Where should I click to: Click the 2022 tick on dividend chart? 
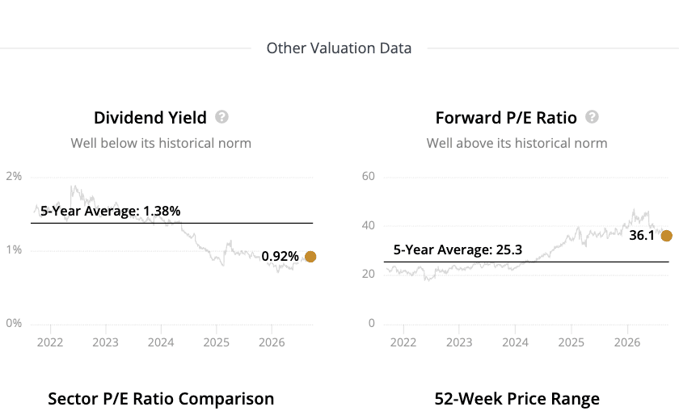click(x=50, y=342)
